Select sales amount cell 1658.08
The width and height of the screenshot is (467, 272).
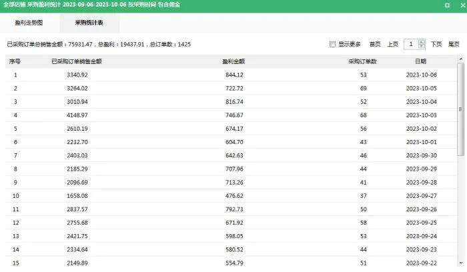(x=77, y=196)
